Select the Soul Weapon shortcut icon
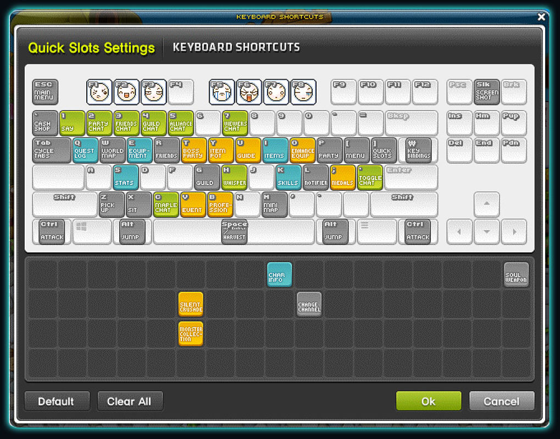 (516, 275)
